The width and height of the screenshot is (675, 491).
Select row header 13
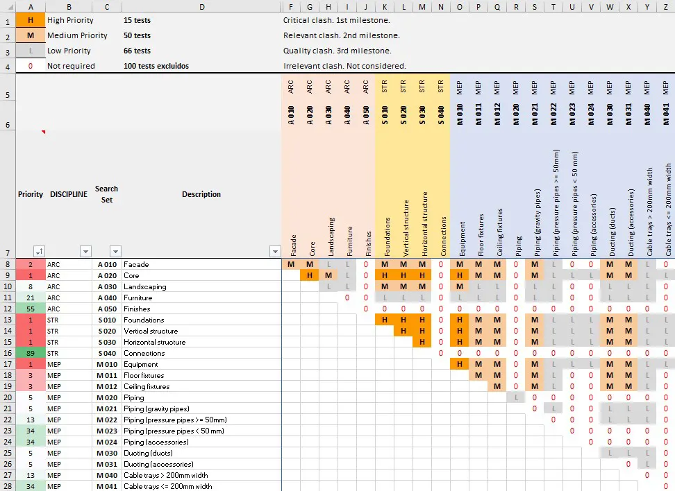pos(7,320)
